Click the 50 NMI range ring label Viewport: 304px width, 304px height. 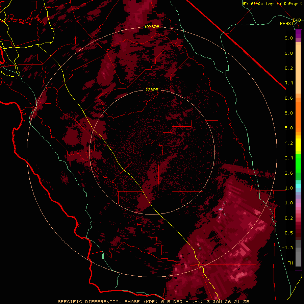click(152, 89)
